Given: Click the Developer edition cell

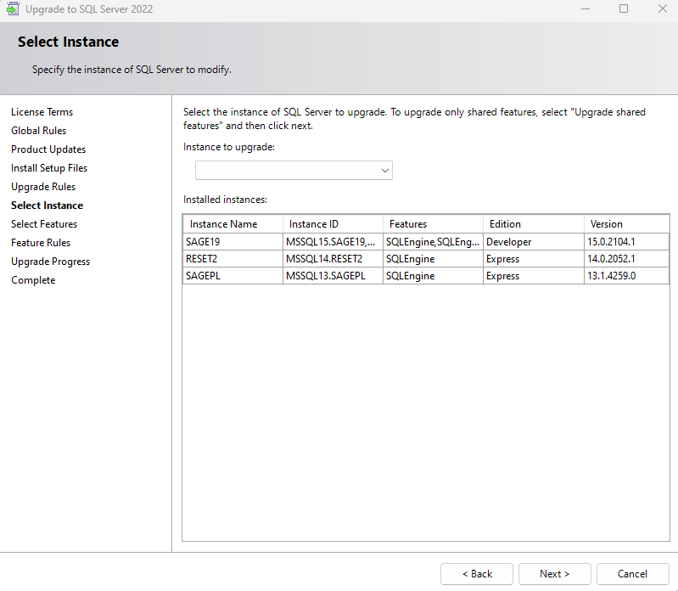Looking at the screenshot, I should pos(534,242).
